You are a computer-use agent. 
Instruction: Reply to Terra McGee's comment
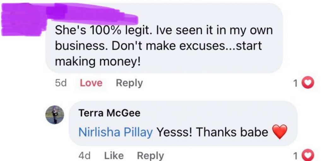click(150, 156)
